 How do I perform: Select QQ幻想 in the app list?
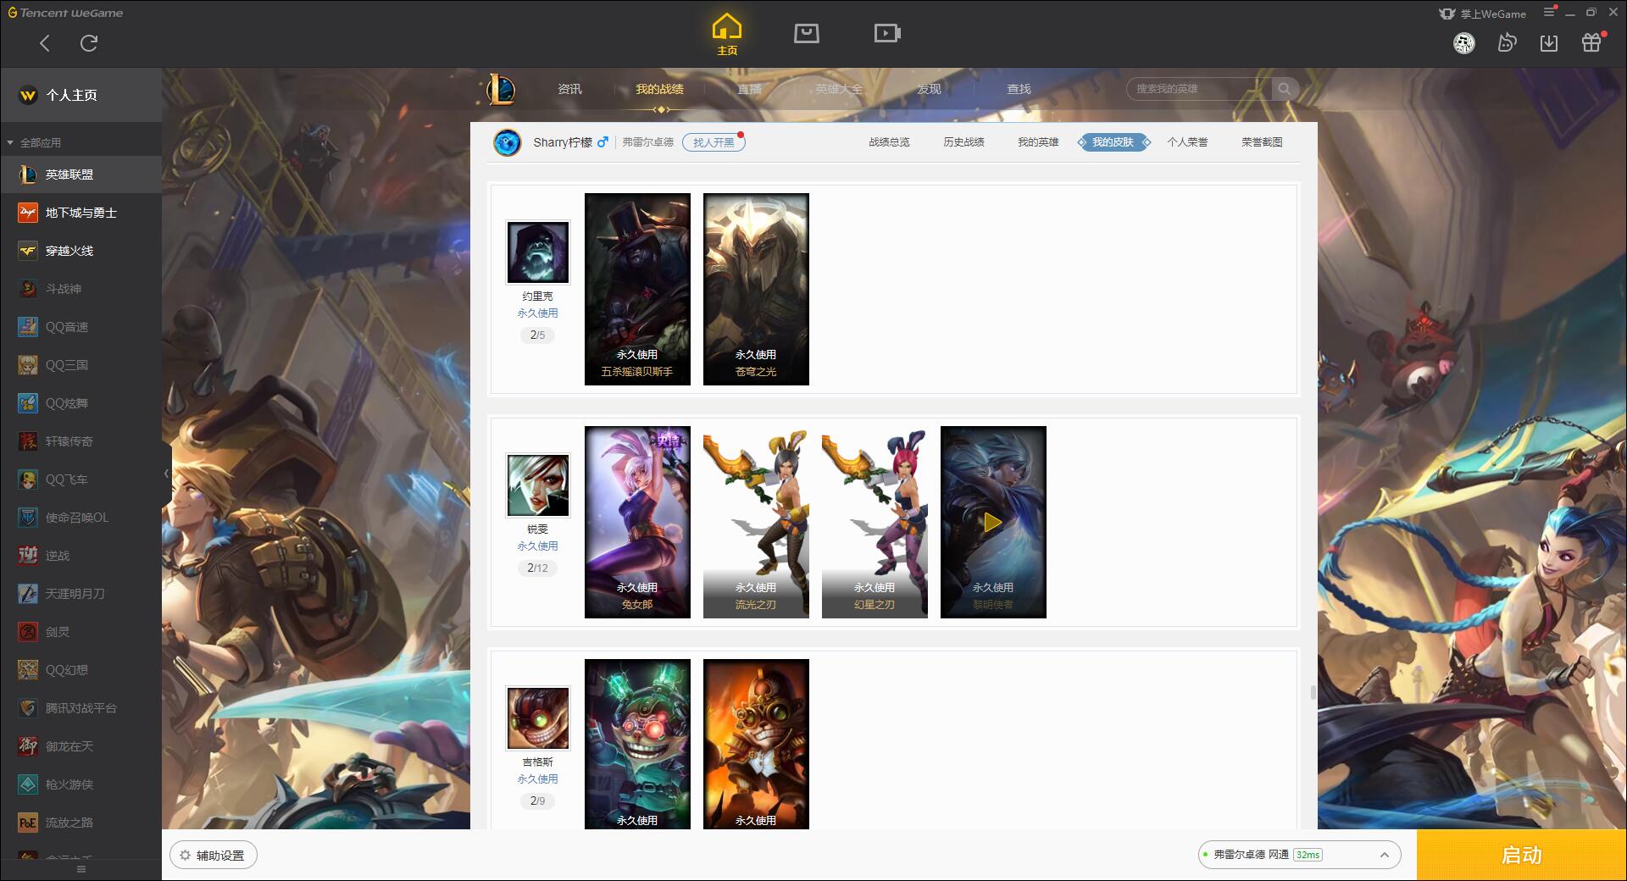[81, 670]
